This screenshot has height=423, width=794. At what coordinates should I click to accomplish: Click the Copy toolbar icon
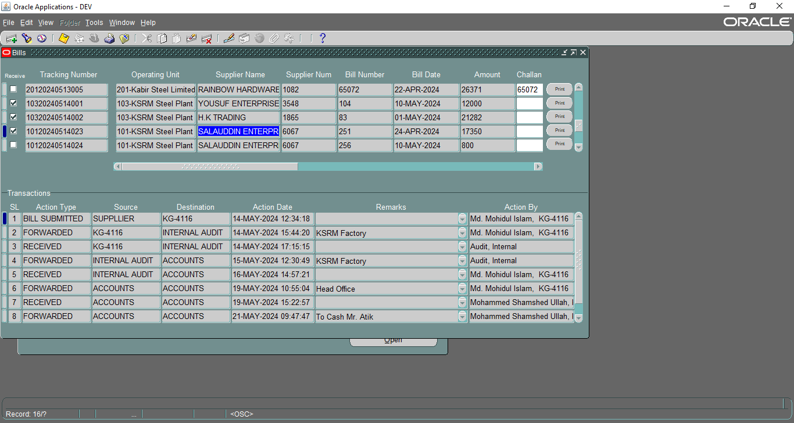[162, 38]
